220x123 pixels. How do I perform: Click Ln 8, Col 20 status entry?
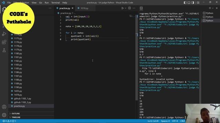(153, 121)
